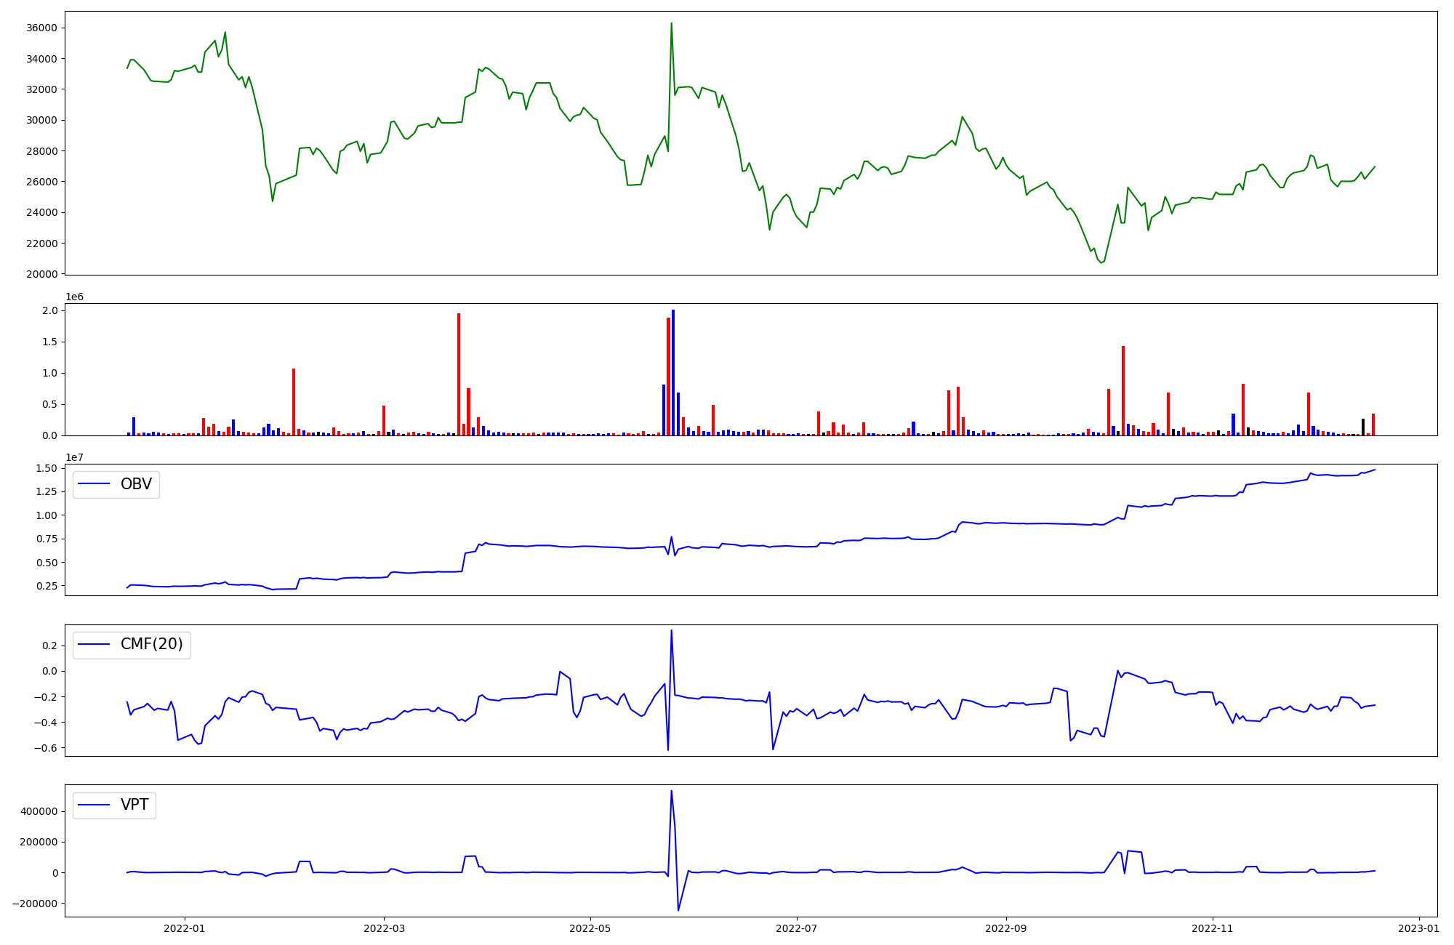
Task: Click the 2022-01 x-axis date label
Action: pyautogui.click(x=184, y=928)
